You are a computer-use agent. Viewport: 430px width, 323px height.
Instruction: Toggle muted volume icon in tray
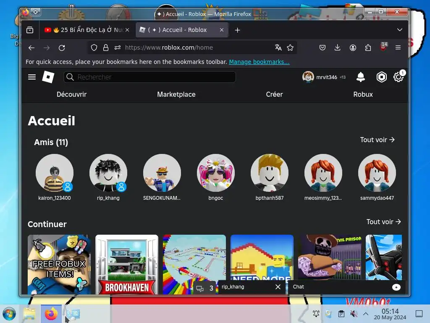tap(354, 314)
